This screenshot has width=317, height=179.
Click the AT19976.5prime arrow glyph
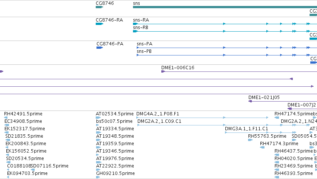pos(99,162)
